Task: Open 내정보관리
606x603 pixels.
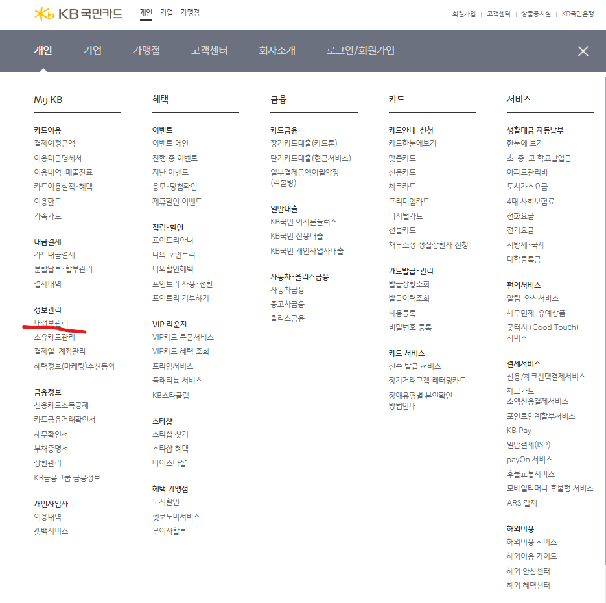Action: [51, 322]
